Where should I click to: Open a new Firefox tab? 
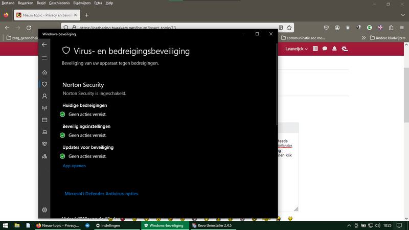[86, 15]
